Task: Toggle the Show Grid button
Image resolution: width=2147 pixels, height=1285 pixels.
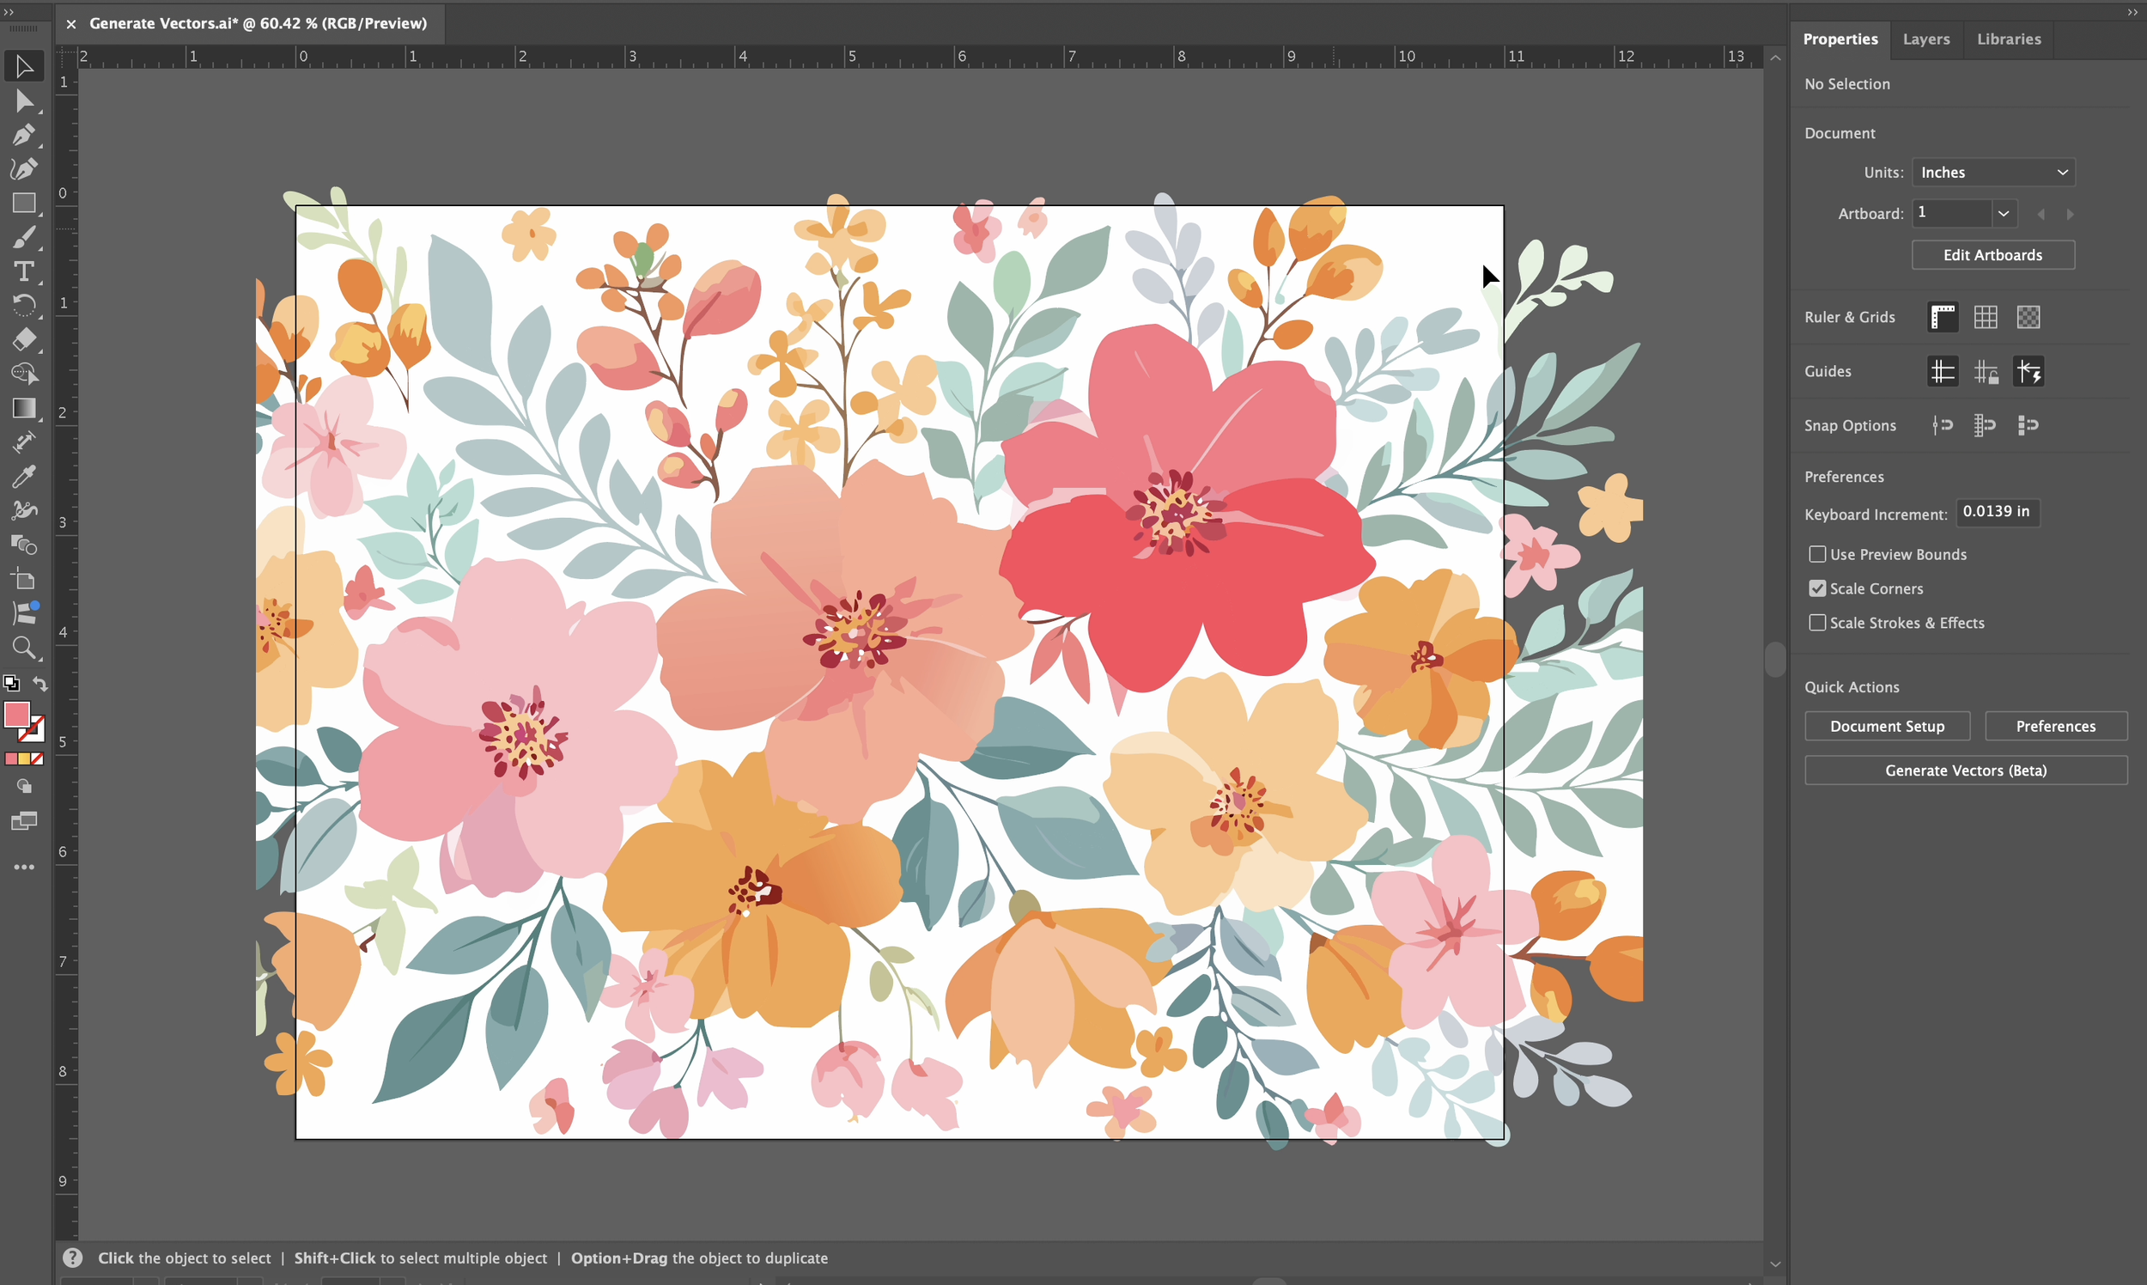Action: click(1986, 317)
